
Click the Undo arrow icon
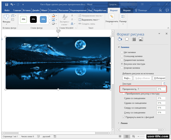point(11,5)
